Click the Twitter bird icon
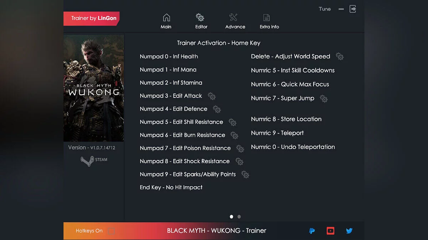This screenshot has height=240, width=428. click(349, 231)
